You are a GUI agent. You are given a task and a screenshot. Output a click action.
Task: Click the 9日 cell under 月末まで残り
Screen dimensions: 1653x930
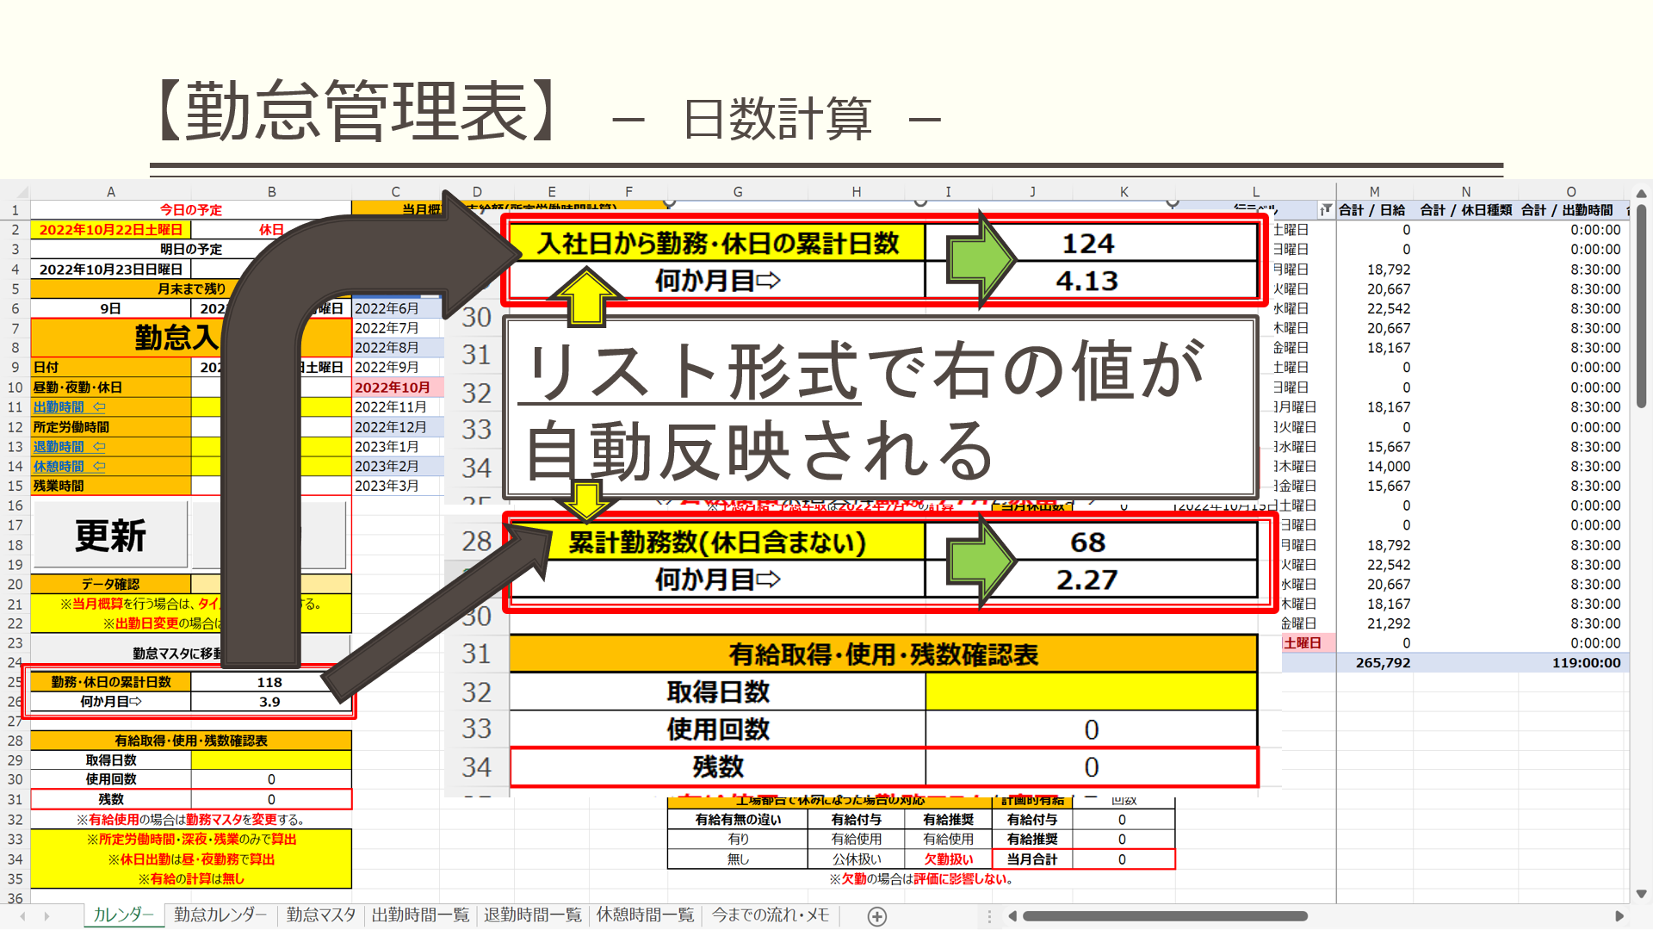tap(111, 308)
